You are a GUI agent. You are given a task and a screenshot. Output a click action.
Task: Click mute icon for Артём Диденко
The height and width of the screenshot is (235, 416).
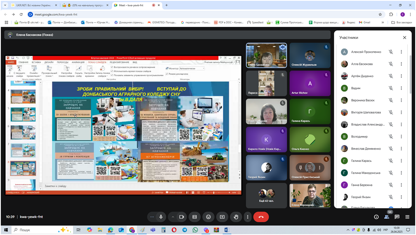[x=391, y=76]
